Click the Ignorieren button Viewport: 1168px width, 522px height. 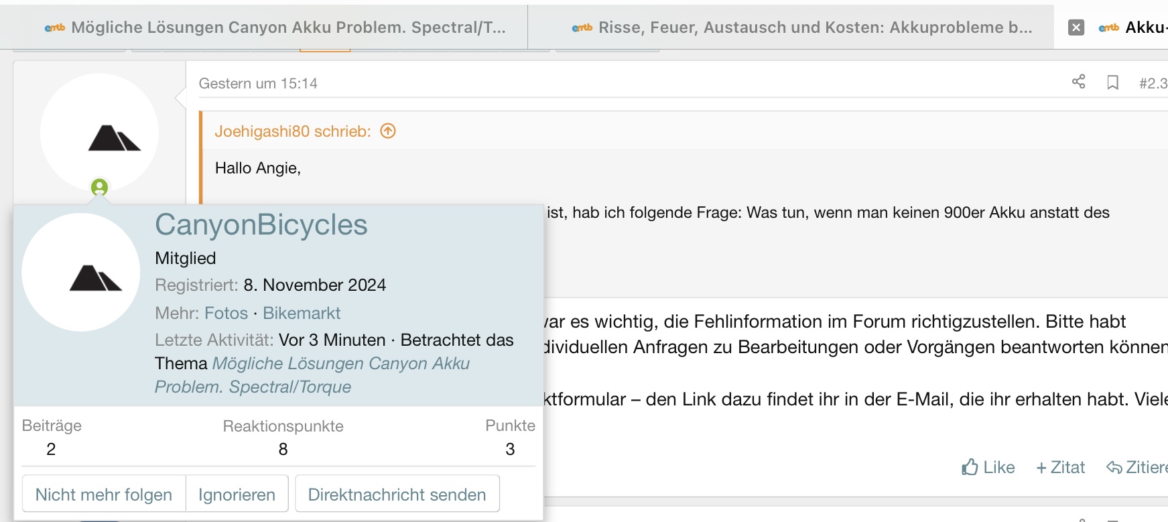click(x=237, y=495)
